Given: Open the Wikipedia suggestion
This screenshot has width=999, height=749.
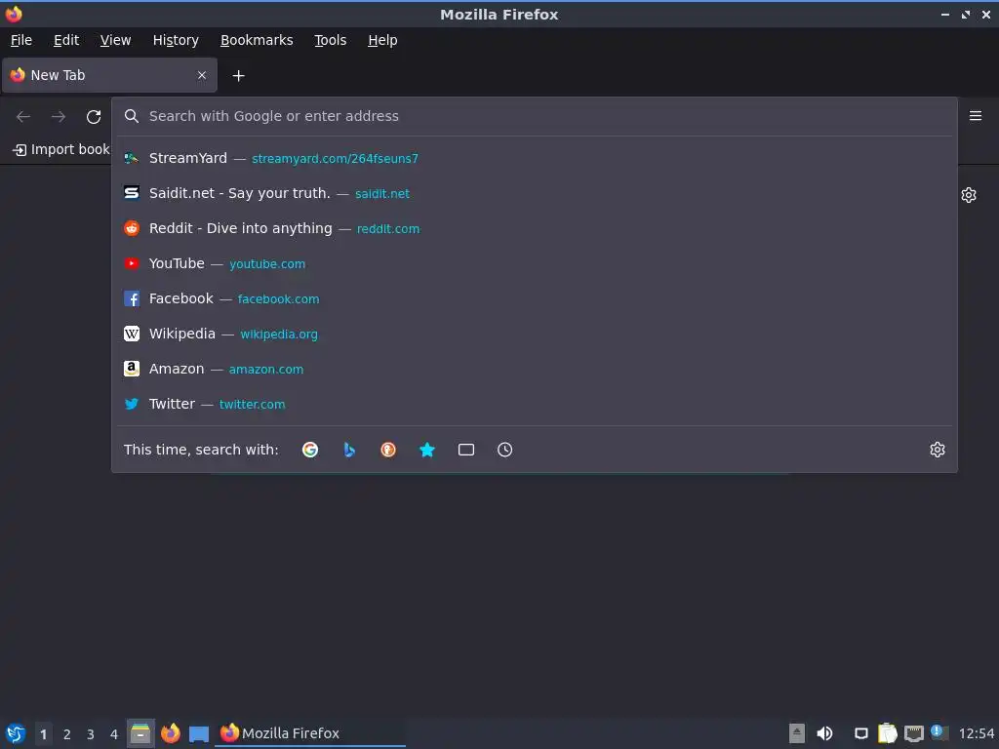Looking at the screenshot, I should click(534, 334).
